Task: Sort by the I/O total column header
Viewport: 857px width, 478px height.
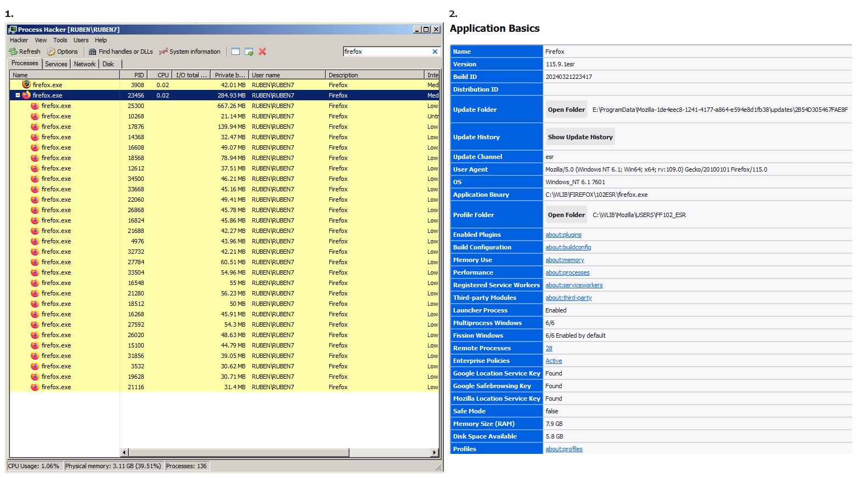Action: 191,75
